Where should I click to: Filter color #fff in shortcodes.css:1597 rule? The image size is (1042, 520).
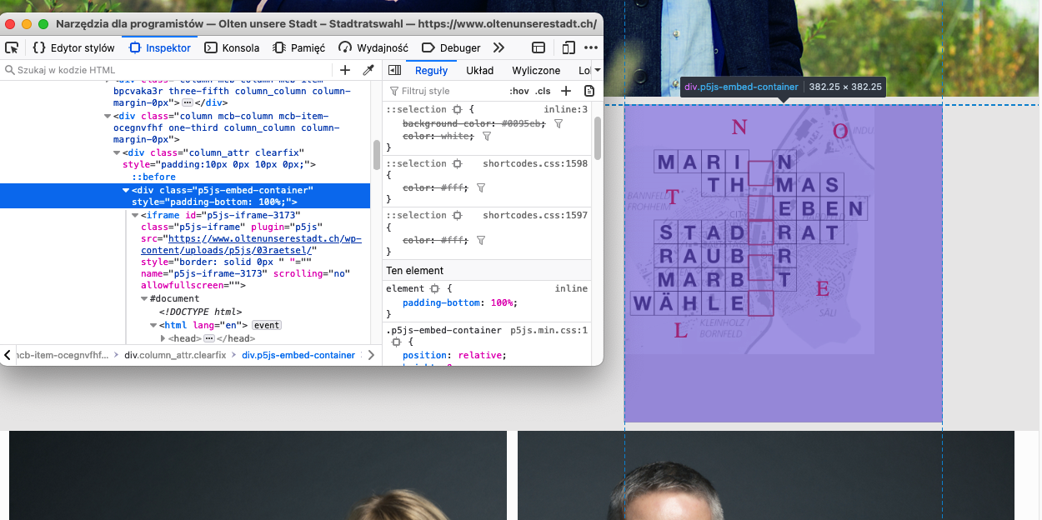click(x=481, y=240)
